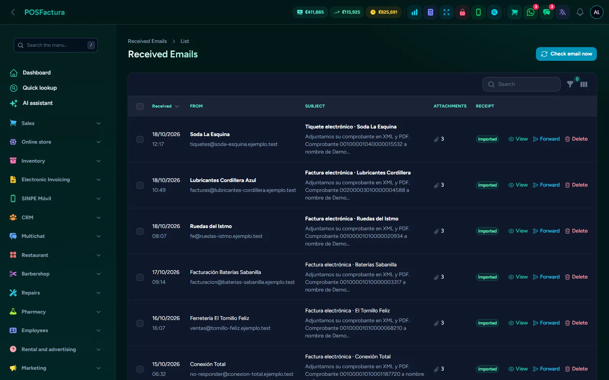609x380 pixels.
Task: Click the ₡115,925 trend amount pill
Action: (x=347, y=12)
